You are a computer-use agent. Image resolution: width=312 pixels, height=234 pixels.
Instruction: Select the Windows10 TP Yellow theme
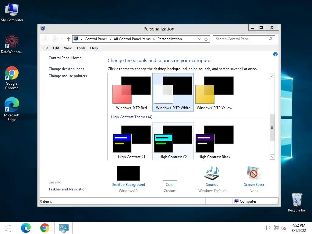(x=214, y=93)
